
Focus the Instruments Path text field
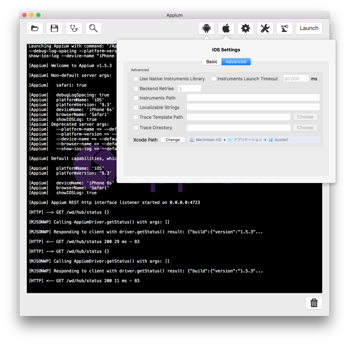[253, 98]
